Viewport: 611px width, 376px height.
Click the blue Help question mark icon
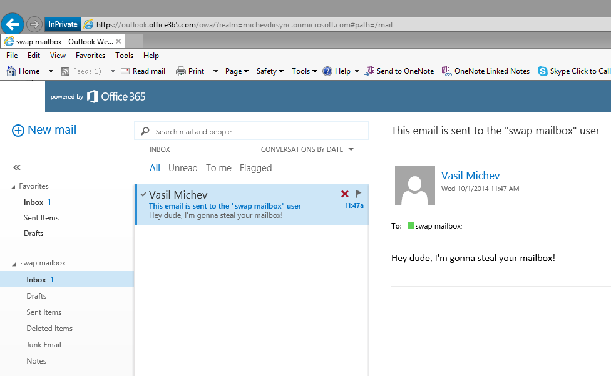pos(327,71)
